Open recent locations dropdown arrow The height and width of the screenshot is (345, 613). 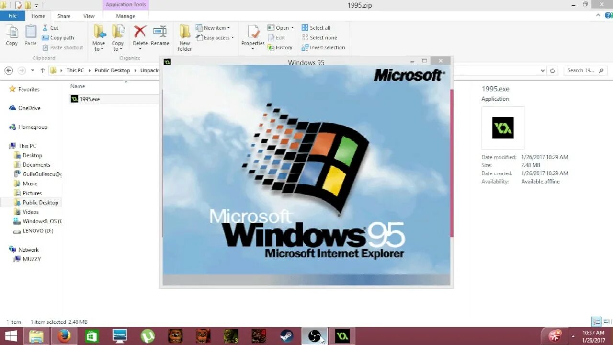click(33, 70)
